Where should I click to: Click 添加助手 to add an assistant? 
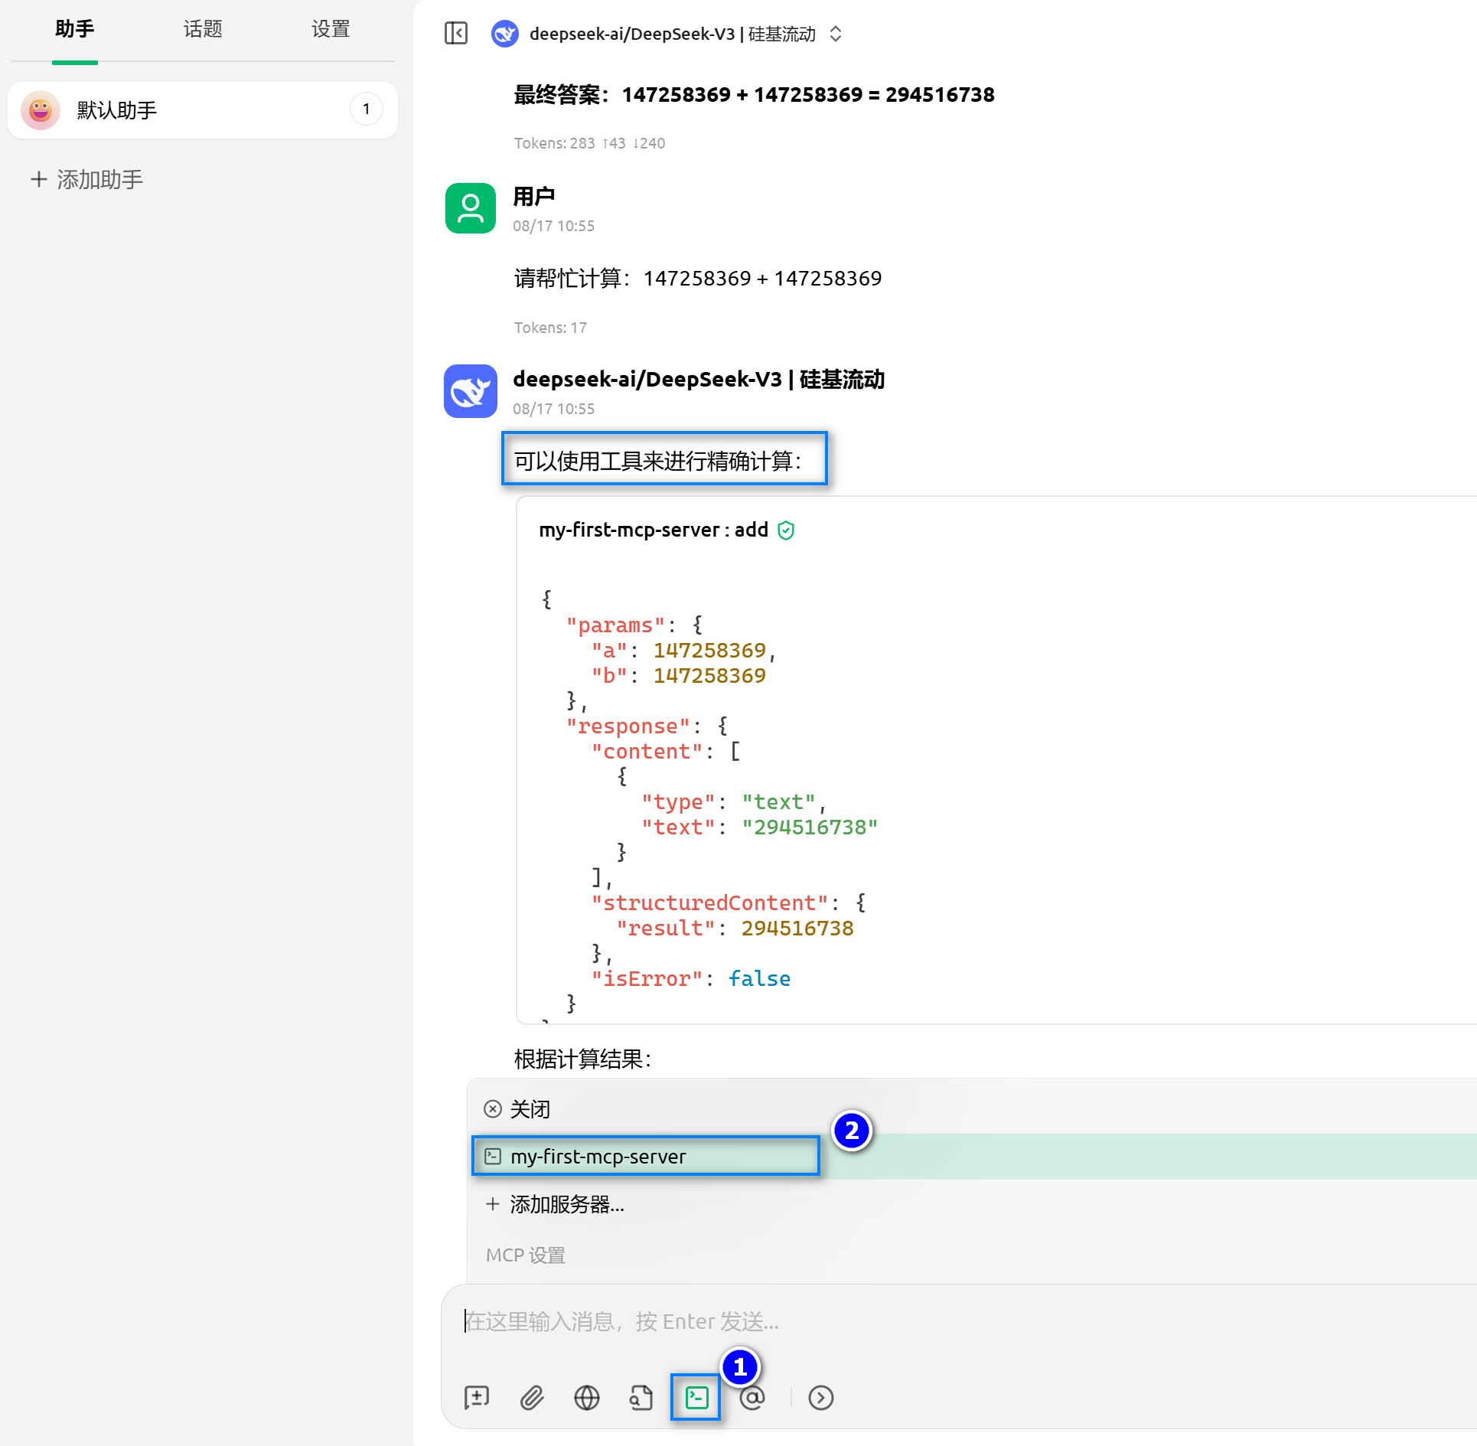coord(86,179)
